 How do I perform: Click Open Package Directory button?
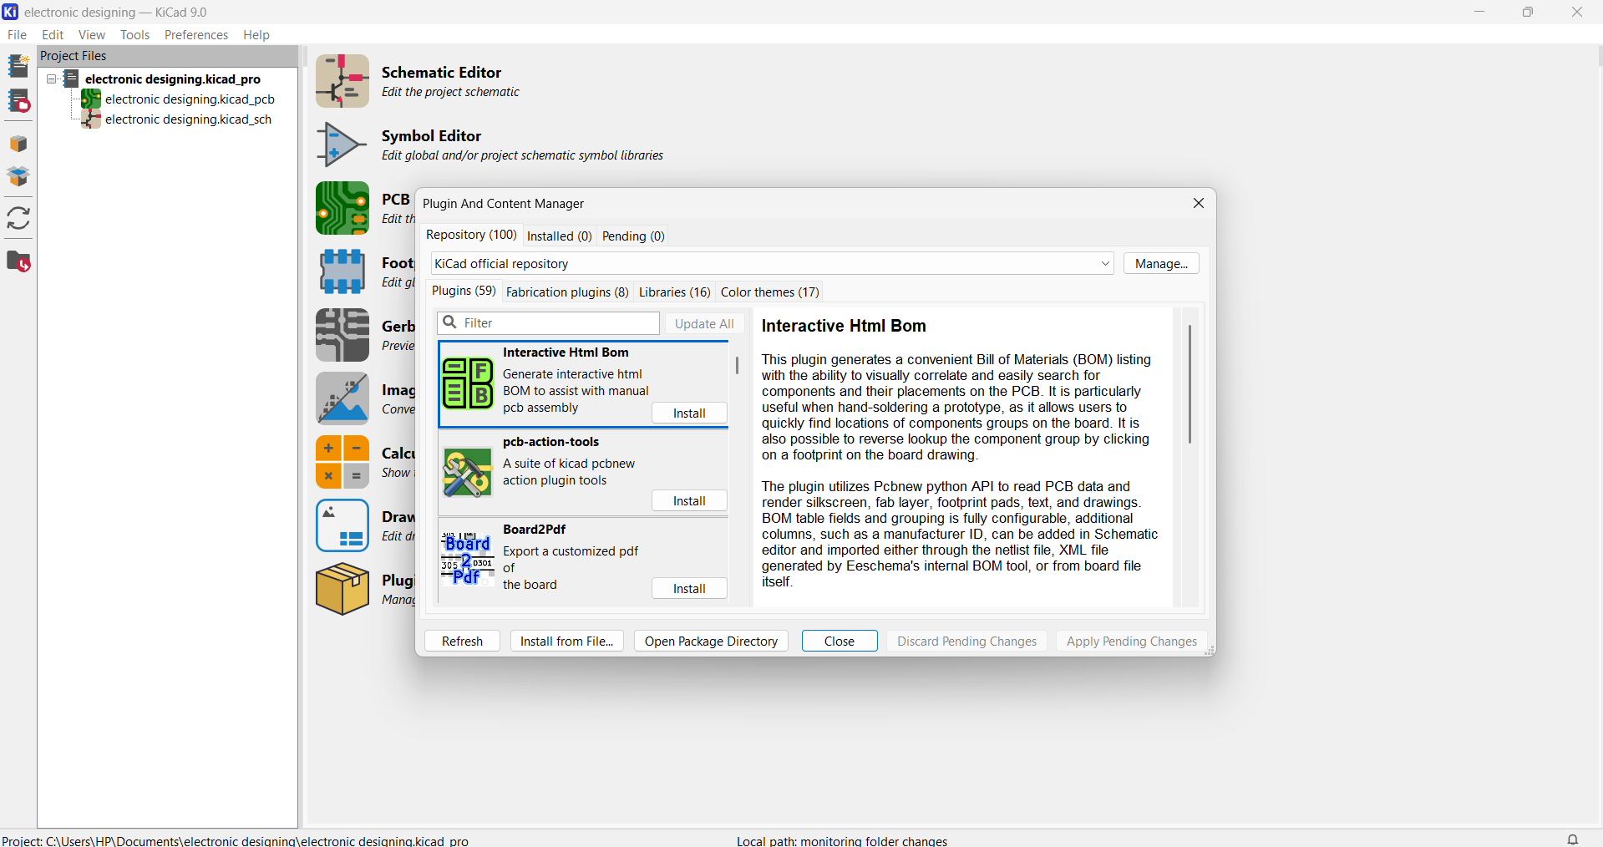click(x=711, y=642)
